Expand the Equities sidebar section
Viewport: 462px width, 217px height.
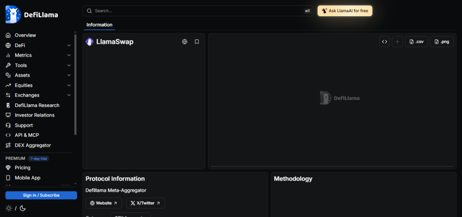pyautogui.click(x=69, y=85)
